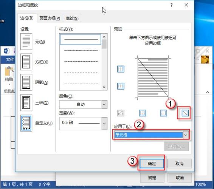Switch to the 底纹(S) shading tab
This screenshot has height=189, width=214.
tap(72, 18)
